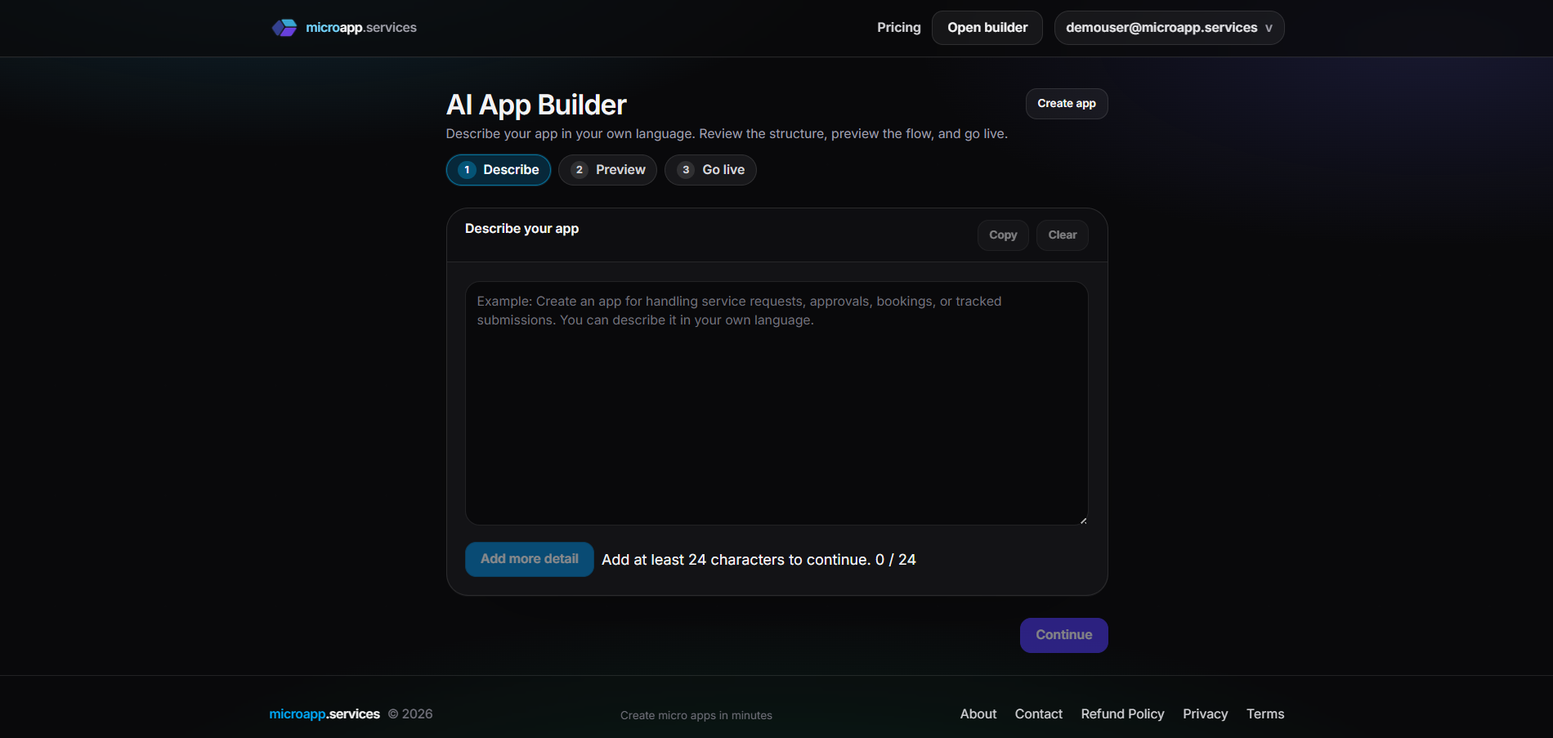Clear the description field
Viewport: 1553px width, 738px height.
[x=1061, y=235]
